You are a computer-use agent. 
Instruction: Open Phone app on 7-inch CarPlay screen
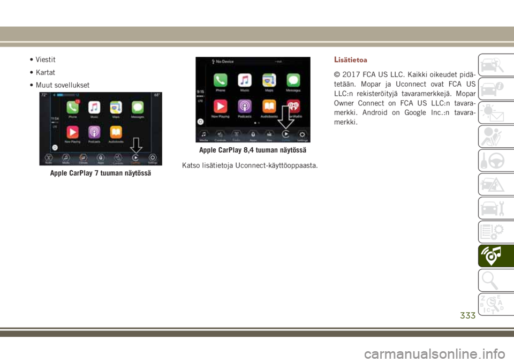[x=72, y=107]
